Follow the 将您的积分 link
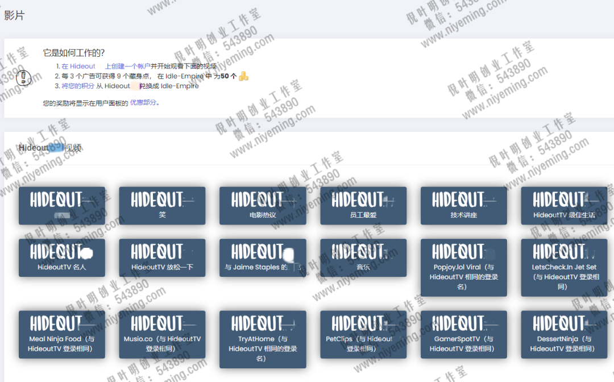 (x=77, y=86)
